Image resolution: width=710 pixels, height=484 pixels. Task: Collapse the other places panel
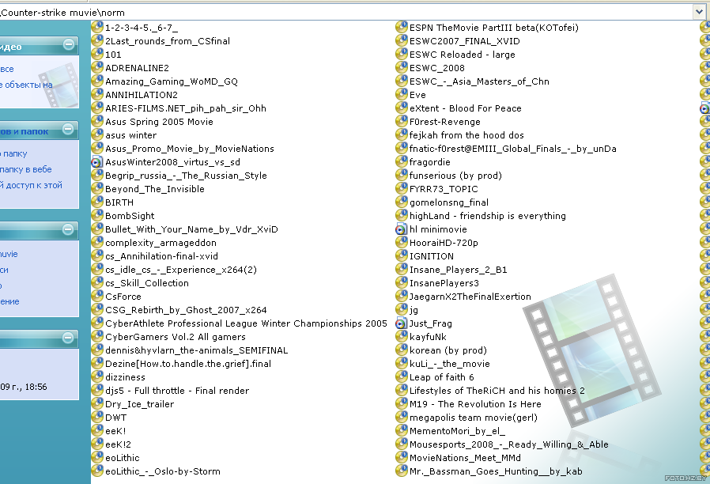[x=68, y=229]
